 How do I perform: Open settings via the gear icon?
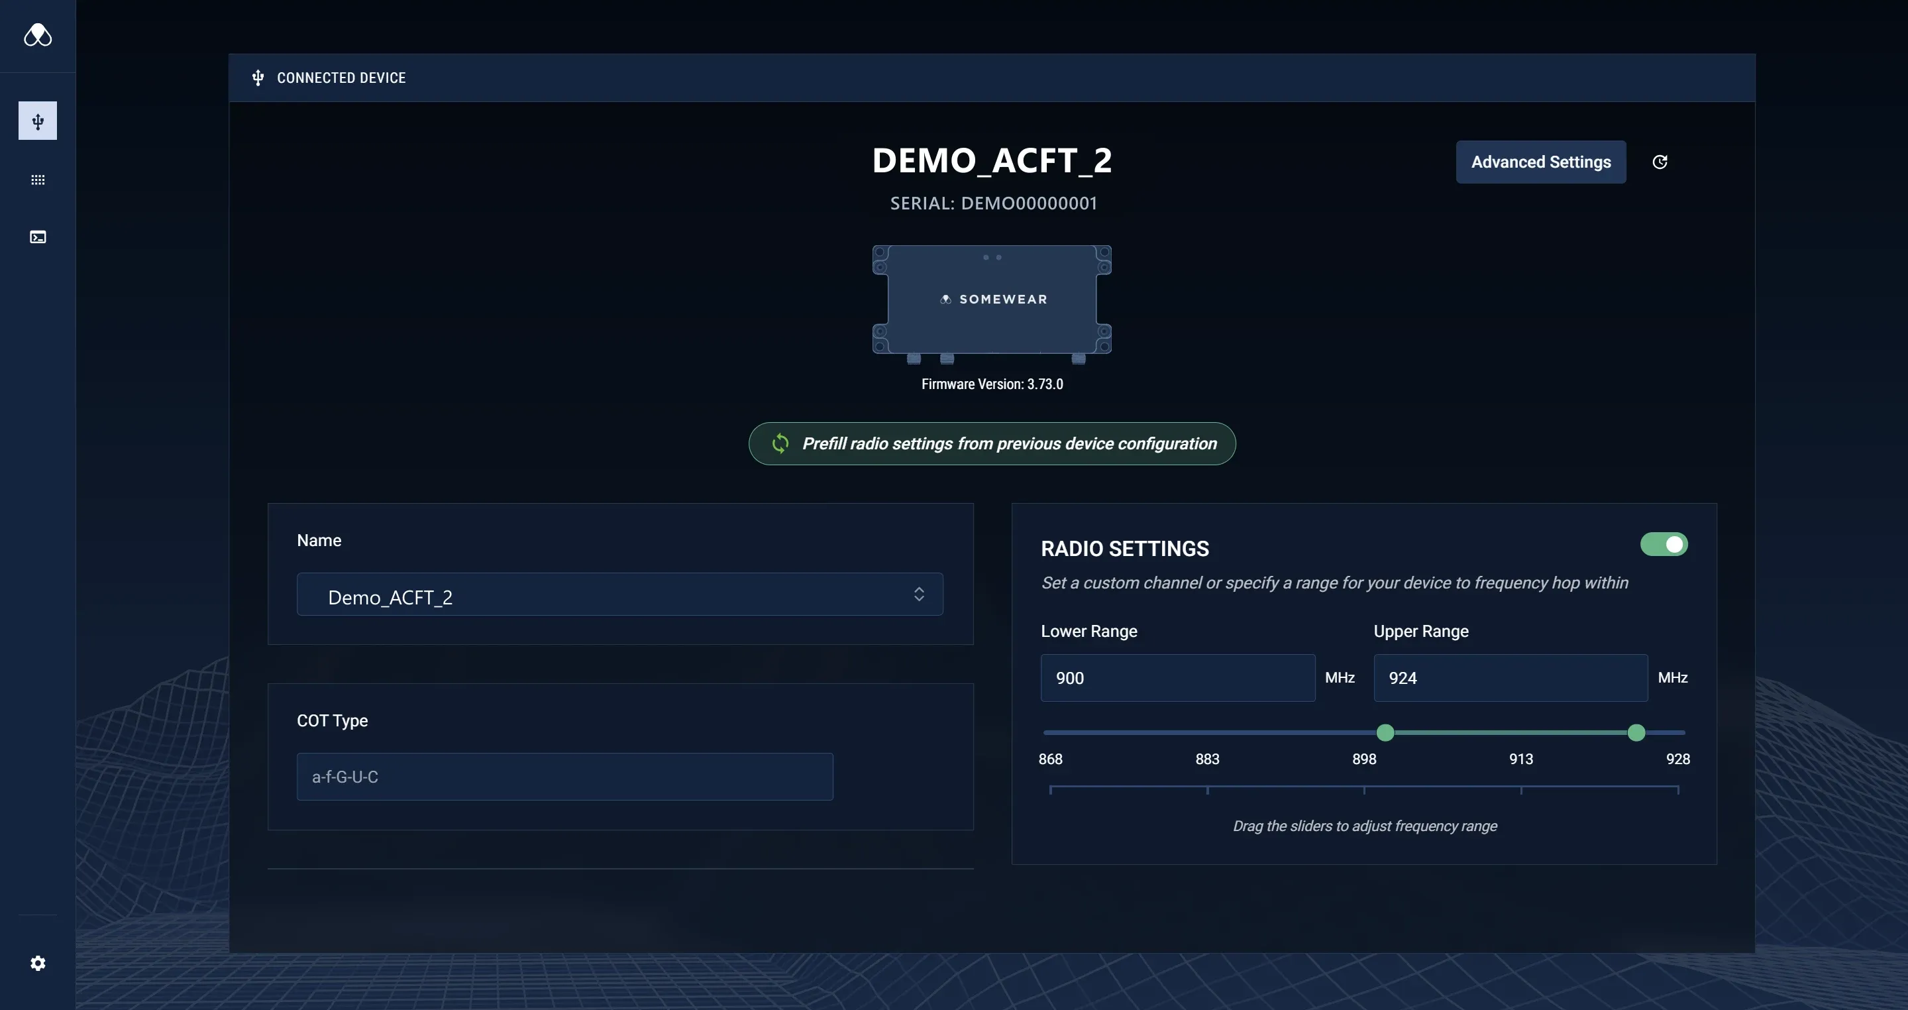click(x=38, y=964)
